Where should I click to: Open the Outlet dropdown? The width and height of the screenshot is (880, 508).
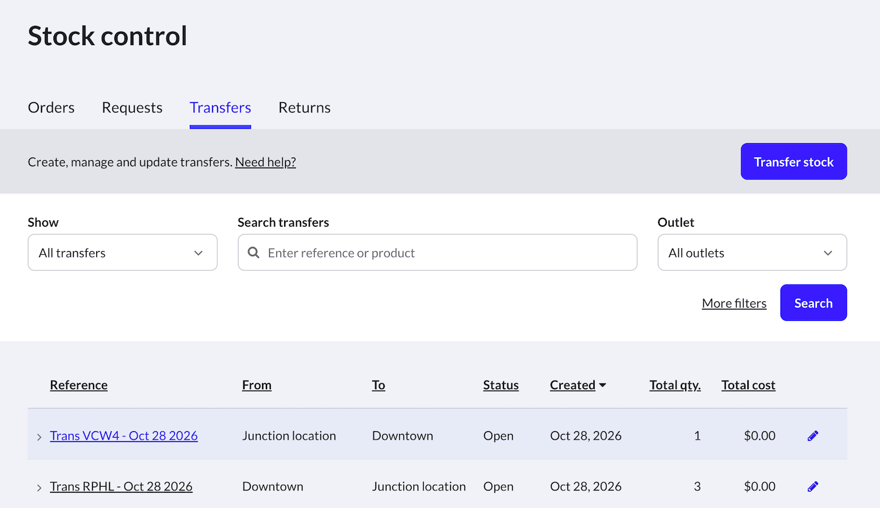(x=752, y=252)
